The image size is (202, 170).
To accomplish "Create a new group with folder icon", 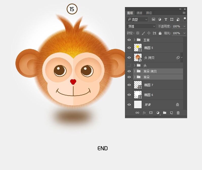I will point(165,113).
